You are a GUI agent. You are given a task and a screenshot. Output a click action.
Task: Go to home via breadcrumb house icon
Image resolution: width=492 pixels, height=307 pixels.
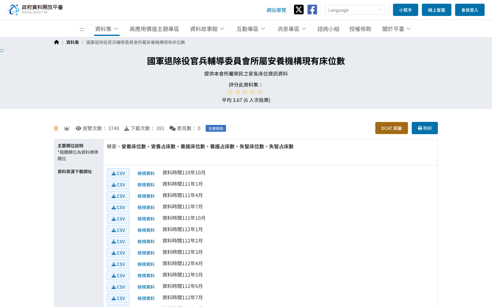(56, 42)
